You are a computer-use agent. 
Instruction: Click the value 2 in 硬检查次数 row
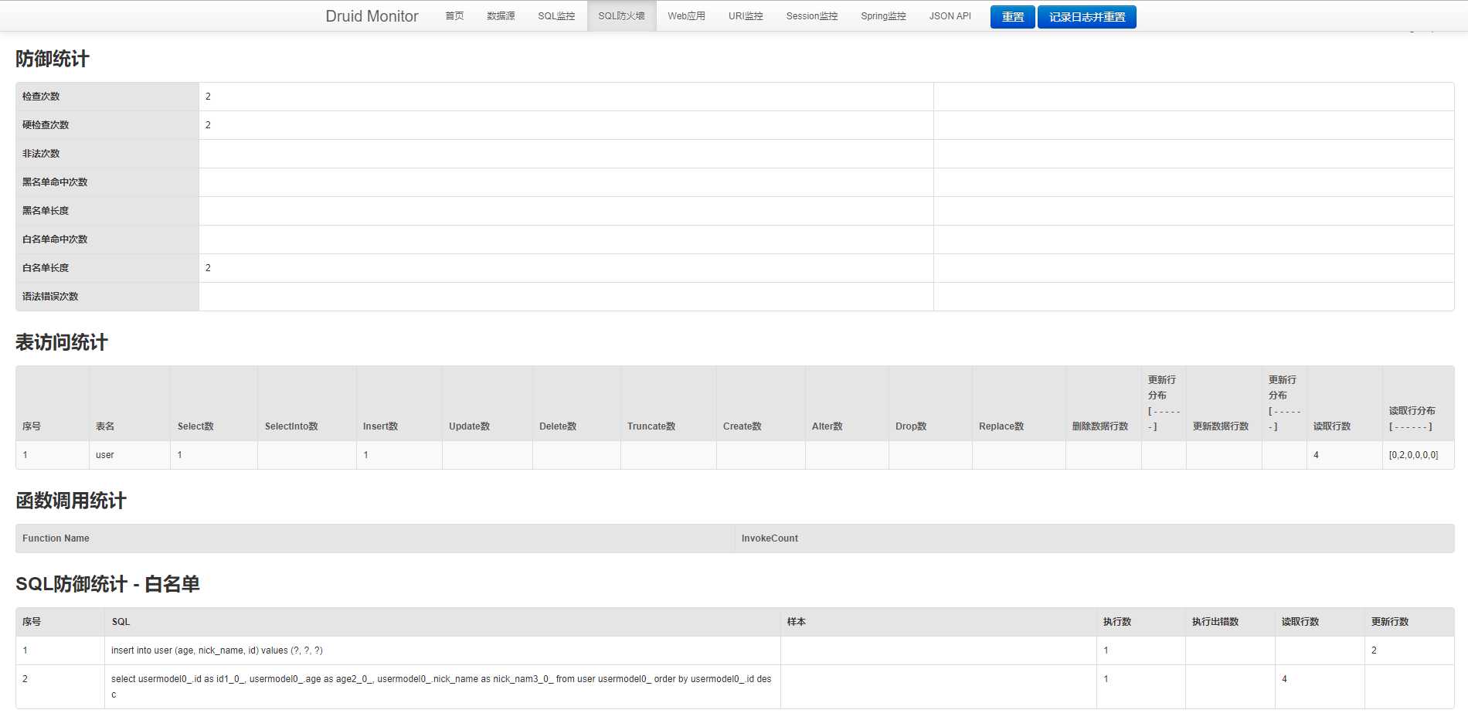tap(208, 125)
